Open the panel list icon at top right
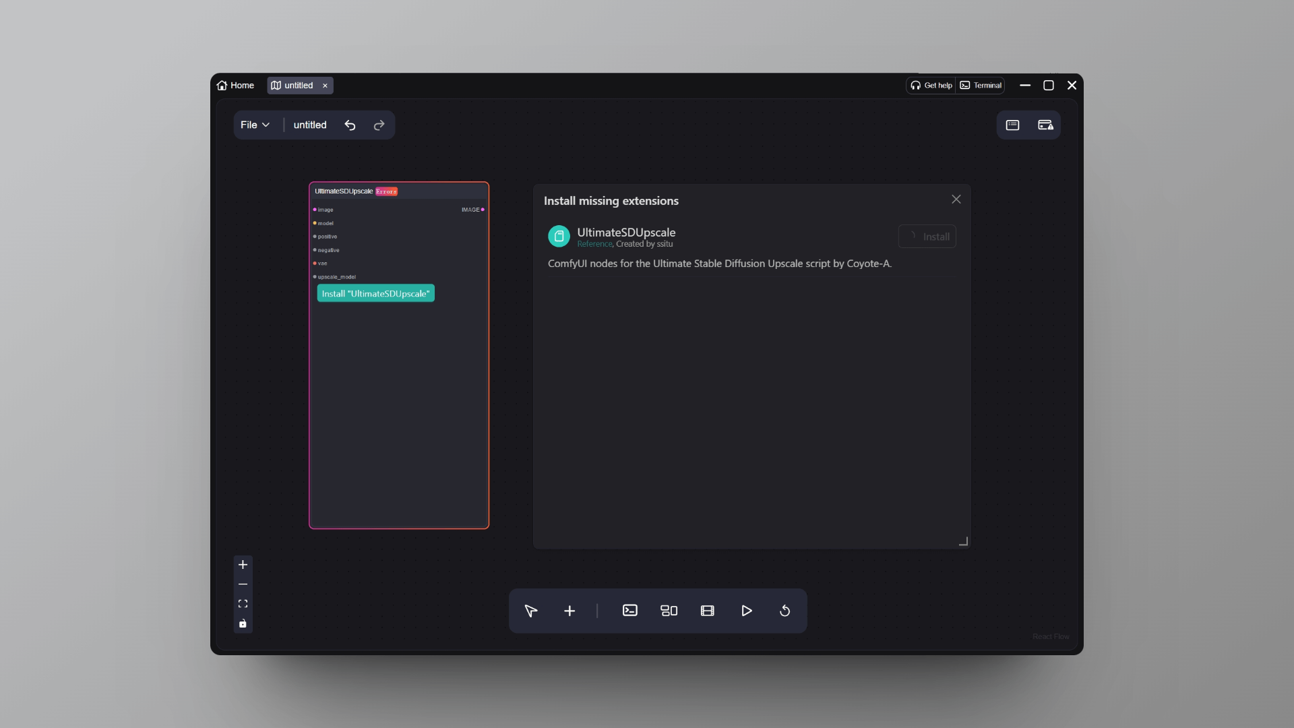Viewport: 1294px width, 728px height. coord(1012,125)
